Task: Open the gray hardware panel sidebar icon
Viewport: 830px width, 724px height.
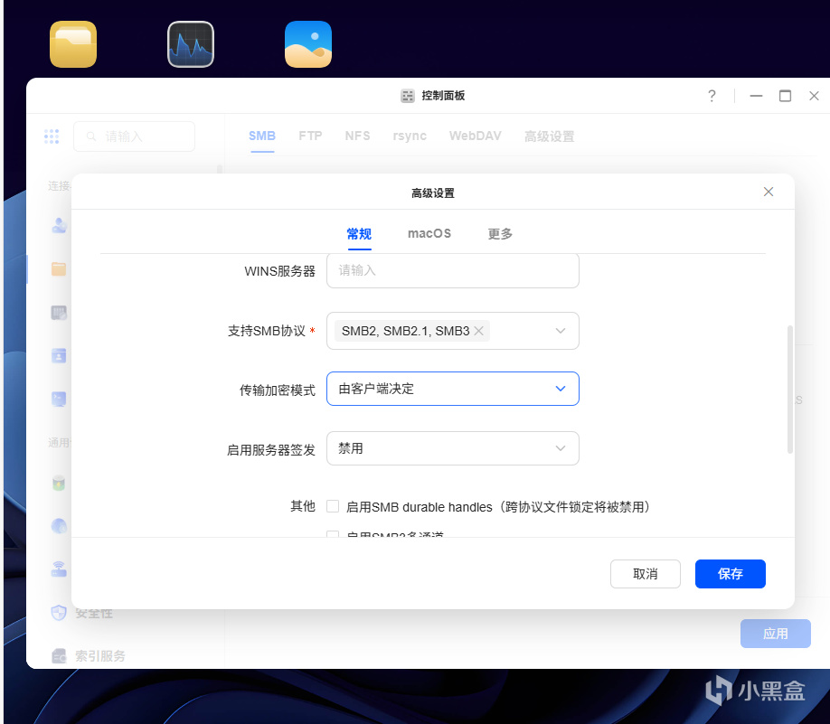Action: (x=59, y=312)
